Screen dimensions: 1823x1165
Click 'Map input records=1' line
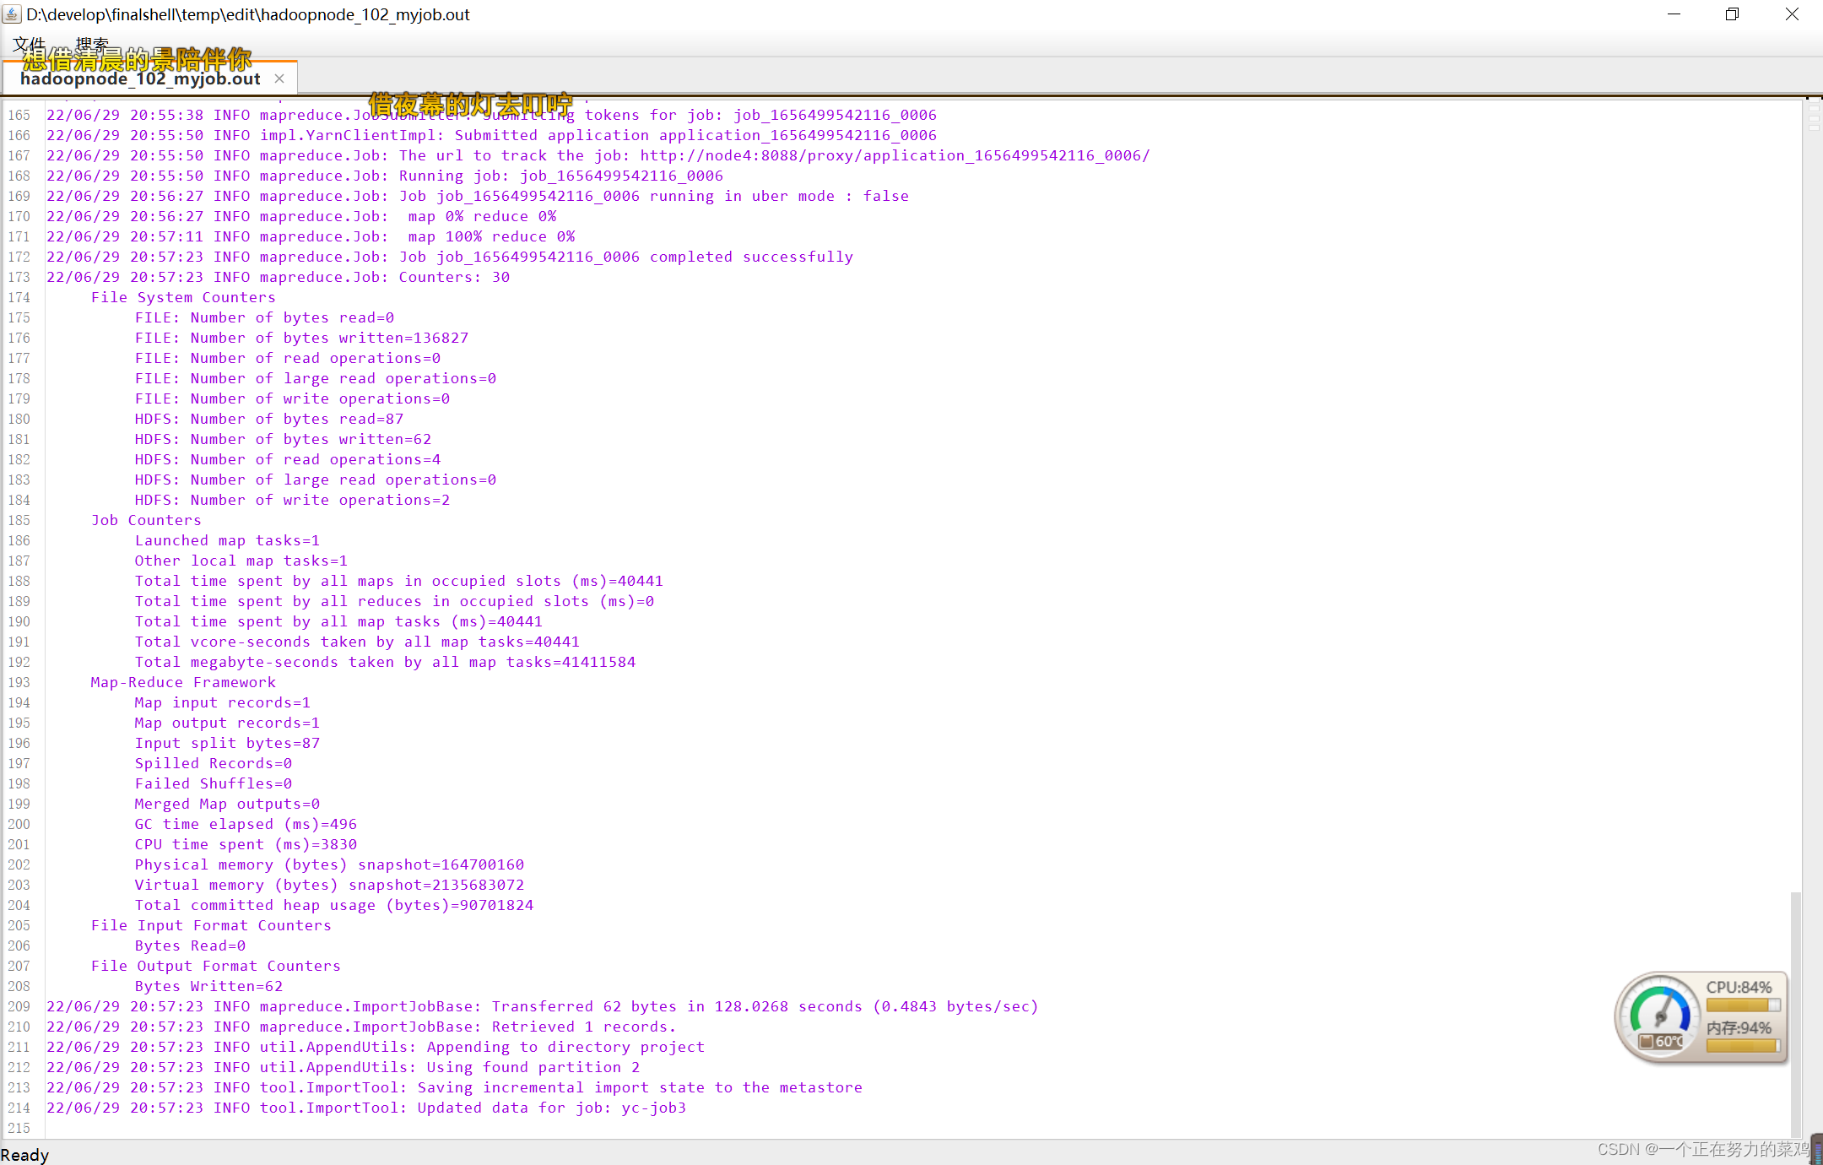click(222, 702)
